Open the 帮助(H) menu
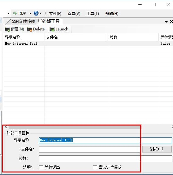This screenshot has width=173, height=175. point(112,14)
